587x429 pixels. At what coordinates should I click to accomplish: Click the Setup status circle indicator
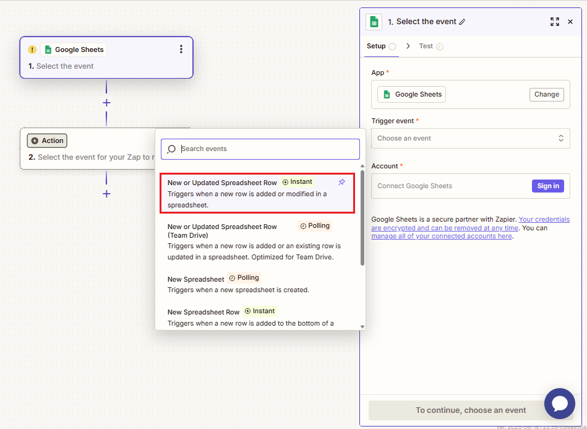392,46
